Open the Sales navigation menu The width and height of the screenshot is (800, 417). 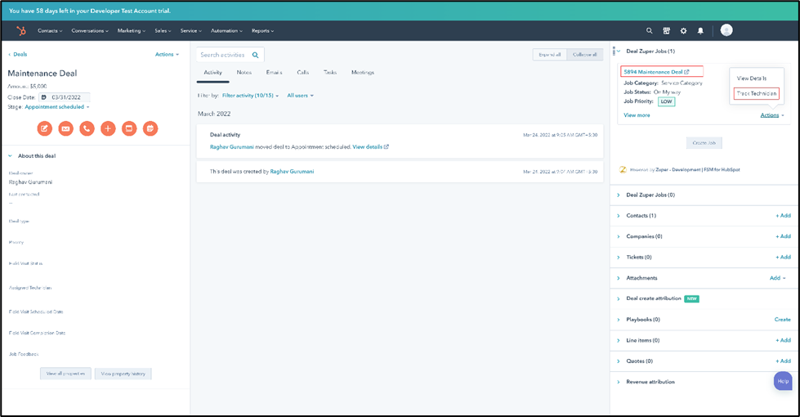click(x=163, y=30)
